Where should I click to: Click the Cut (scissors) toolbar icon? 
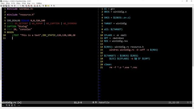[18, 6]
